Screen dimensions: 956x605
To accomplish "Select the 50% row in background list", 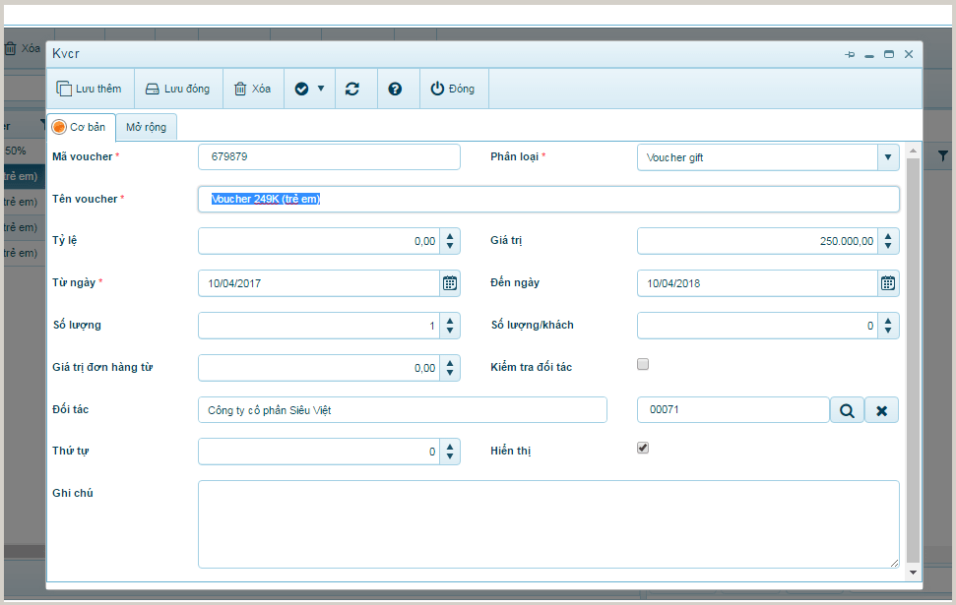I will point(25,151).
